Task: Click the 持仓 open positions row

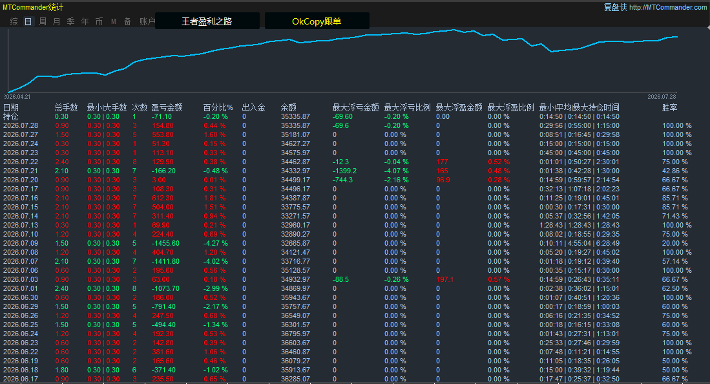Action: pyautogui.click(x=355, y=116)
